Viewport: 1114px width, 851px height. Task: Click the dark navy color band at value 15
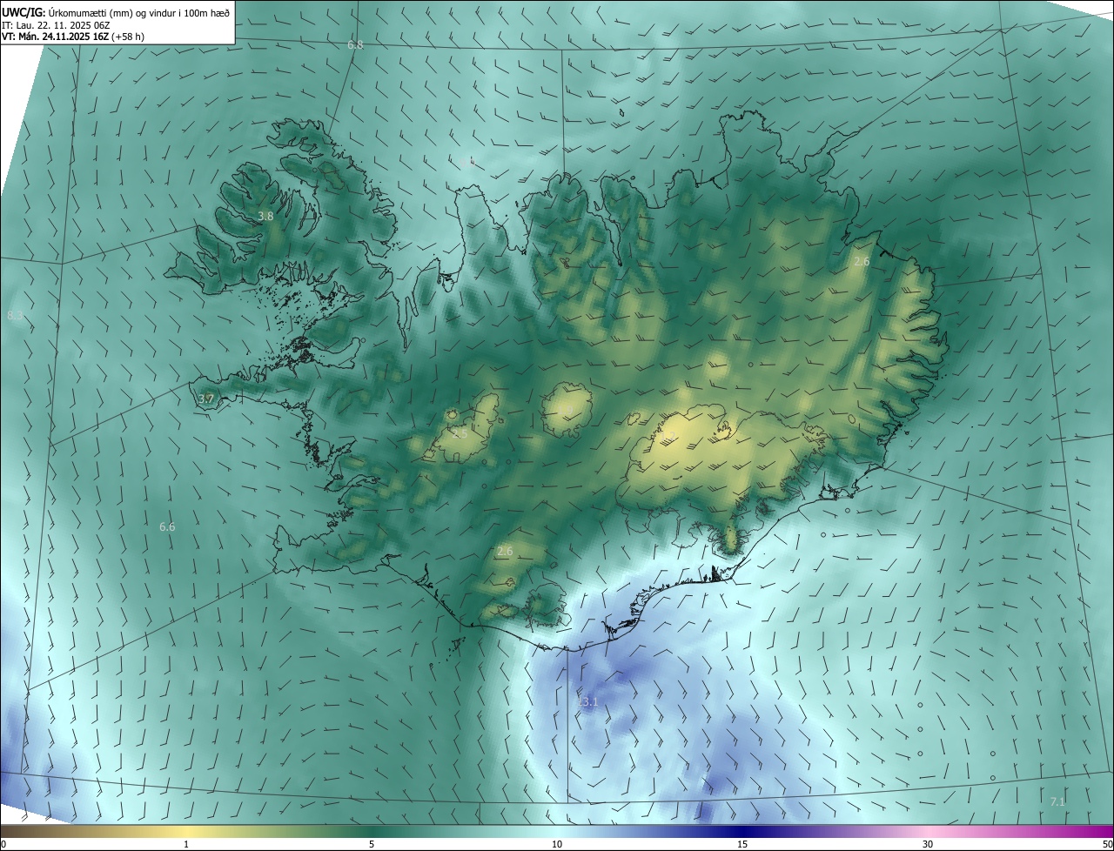tap(742, 831)
